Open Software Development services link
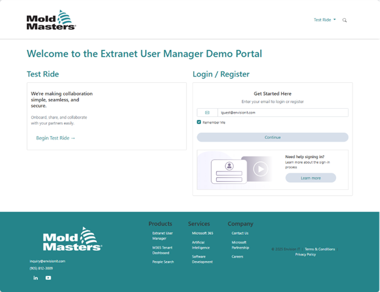Viewport: 380px width, 292px height. coord(202,259)
